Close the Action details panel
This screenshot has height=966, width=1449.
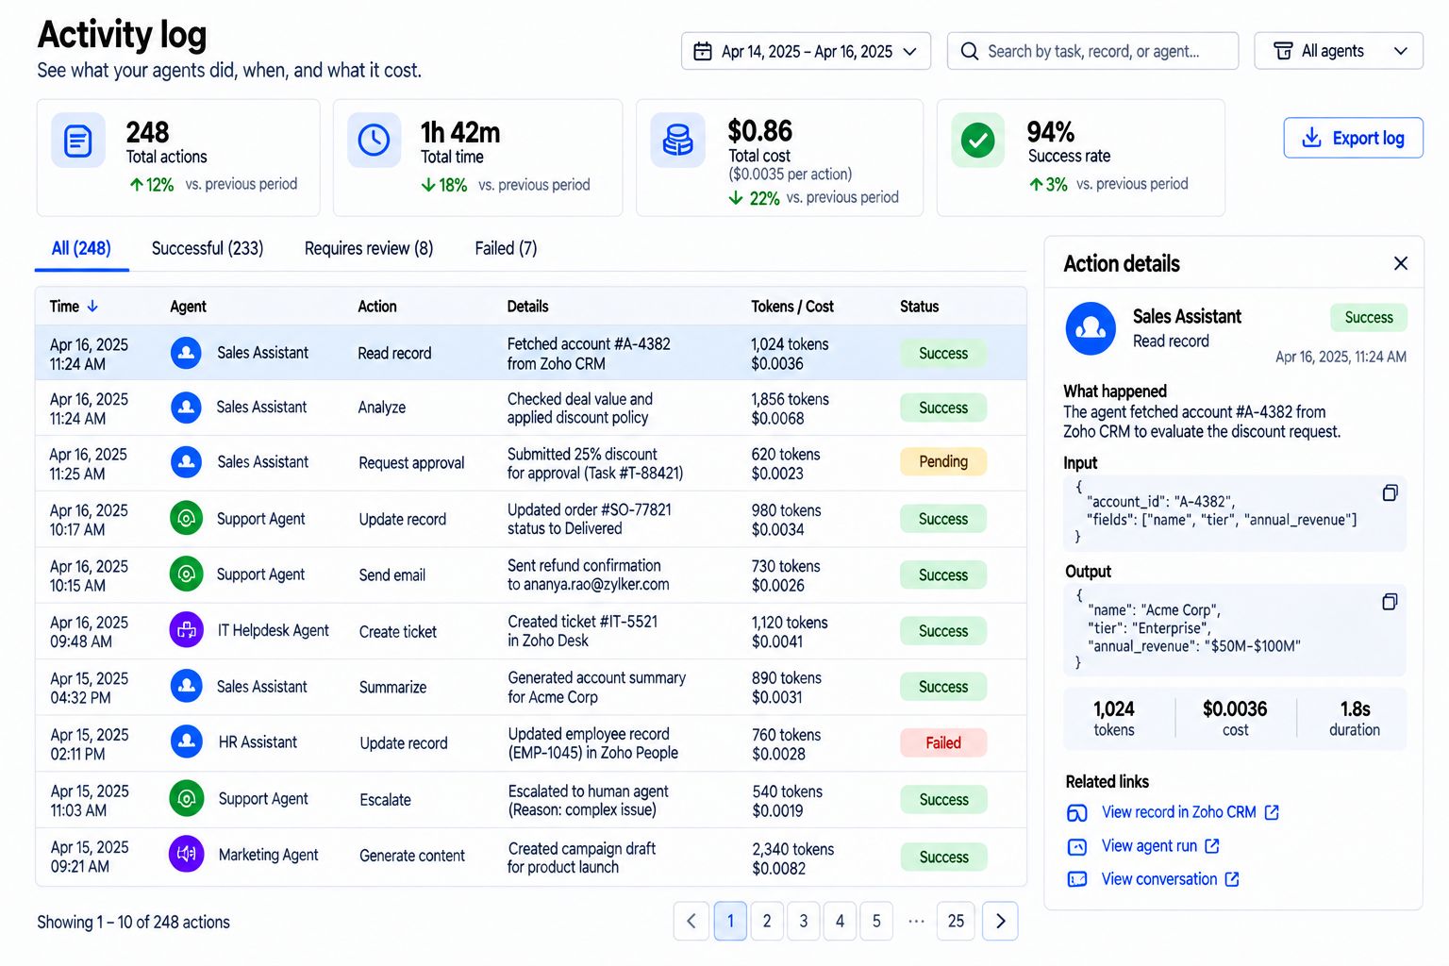[x=1401, y=264]
